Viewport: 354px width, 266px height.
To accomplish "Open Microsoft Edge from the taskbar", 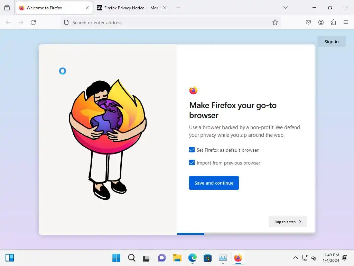I will point(193,258).
